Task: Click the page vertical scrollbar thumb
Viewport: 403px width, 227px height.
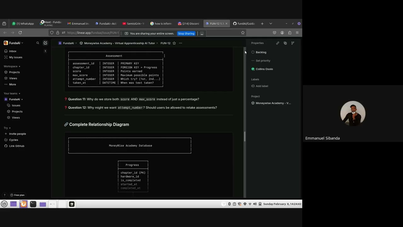Action: pos(245,136)
